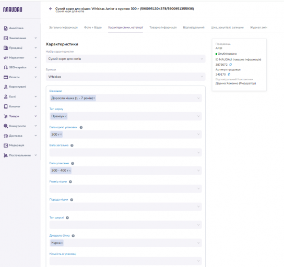Click the Опубліковано status

[x=227, y=54]
